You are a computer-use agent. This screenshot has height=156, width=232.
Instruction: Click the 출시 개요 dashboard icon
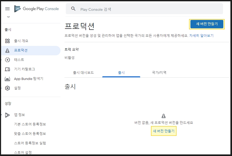click(x=7, y=41)
